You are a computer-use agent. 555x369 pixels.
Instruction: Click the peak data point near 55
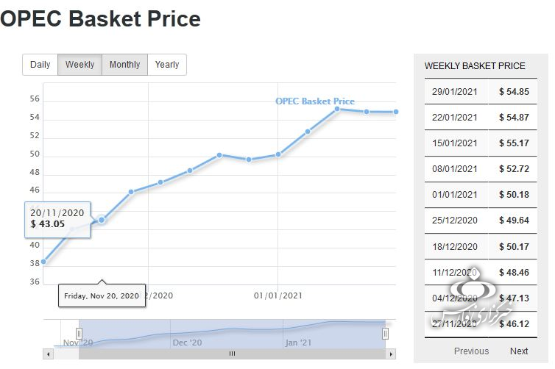click(337, 109)
